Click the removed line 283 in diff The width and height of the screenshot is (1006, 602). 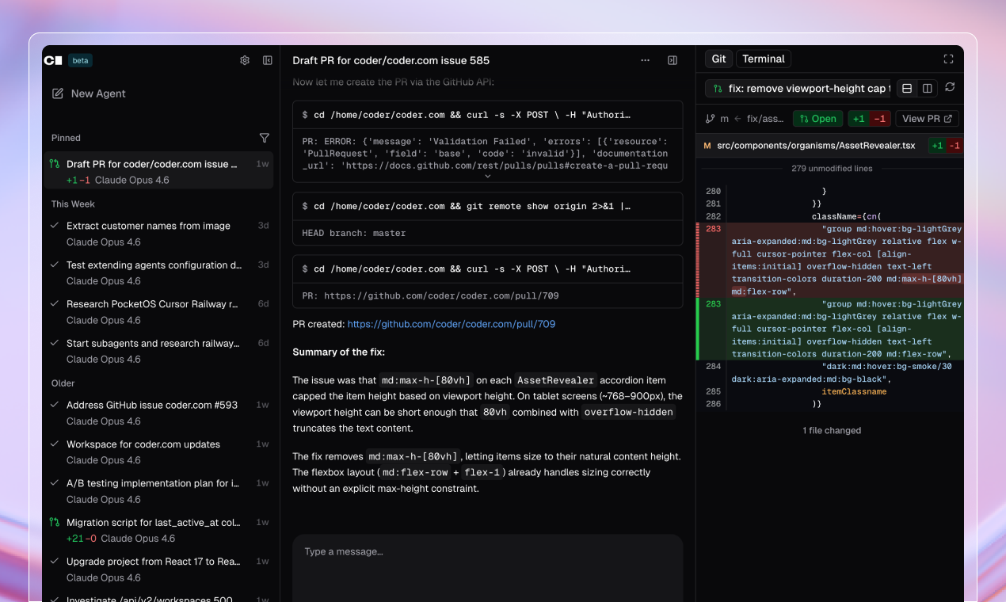(x=831, y=260)
